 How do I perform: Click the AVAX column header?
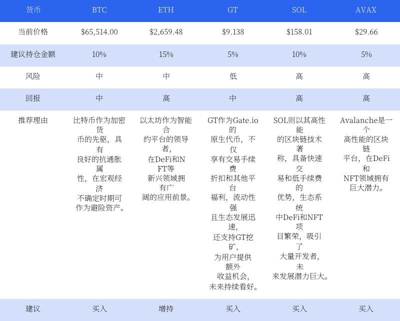(x=366, y=10)
